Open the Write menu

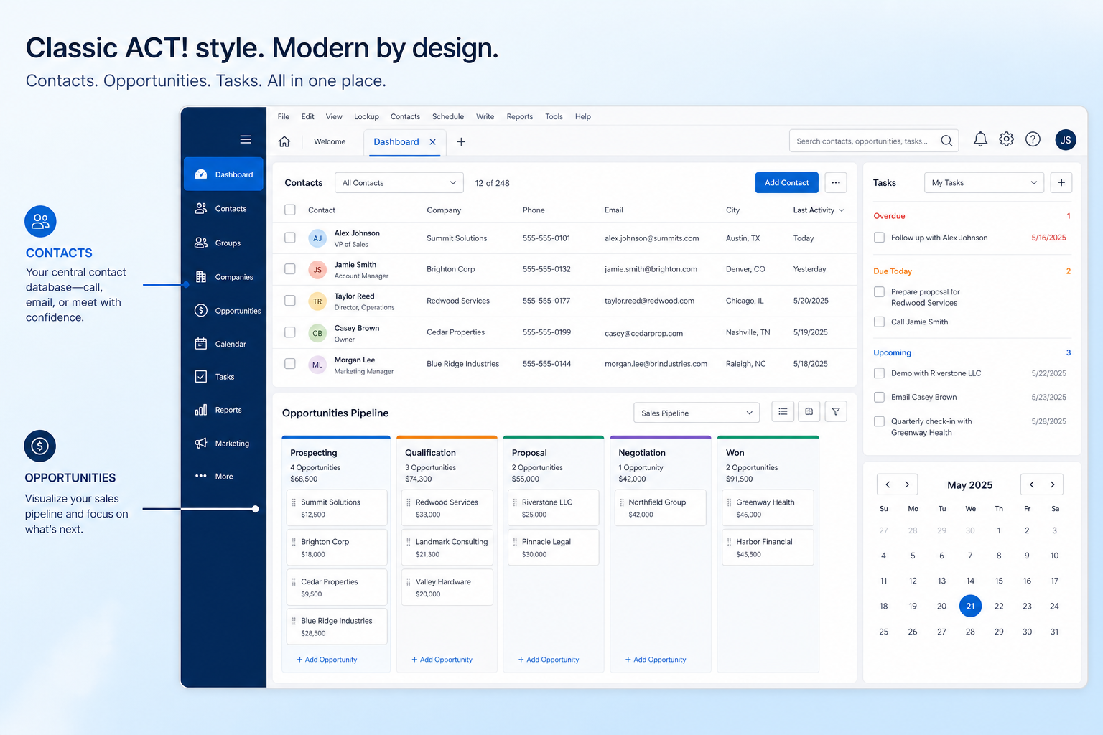485,116
